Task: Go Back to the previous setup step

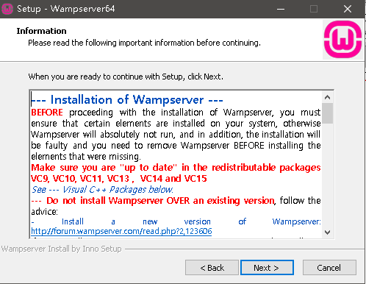Action: click(212, 268)
